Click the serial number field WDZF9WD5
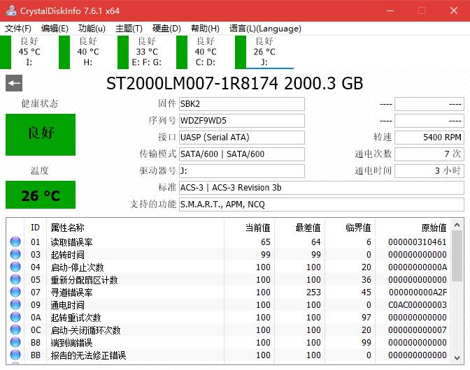The width and height of the screenshot is (470, 370). 242,121
